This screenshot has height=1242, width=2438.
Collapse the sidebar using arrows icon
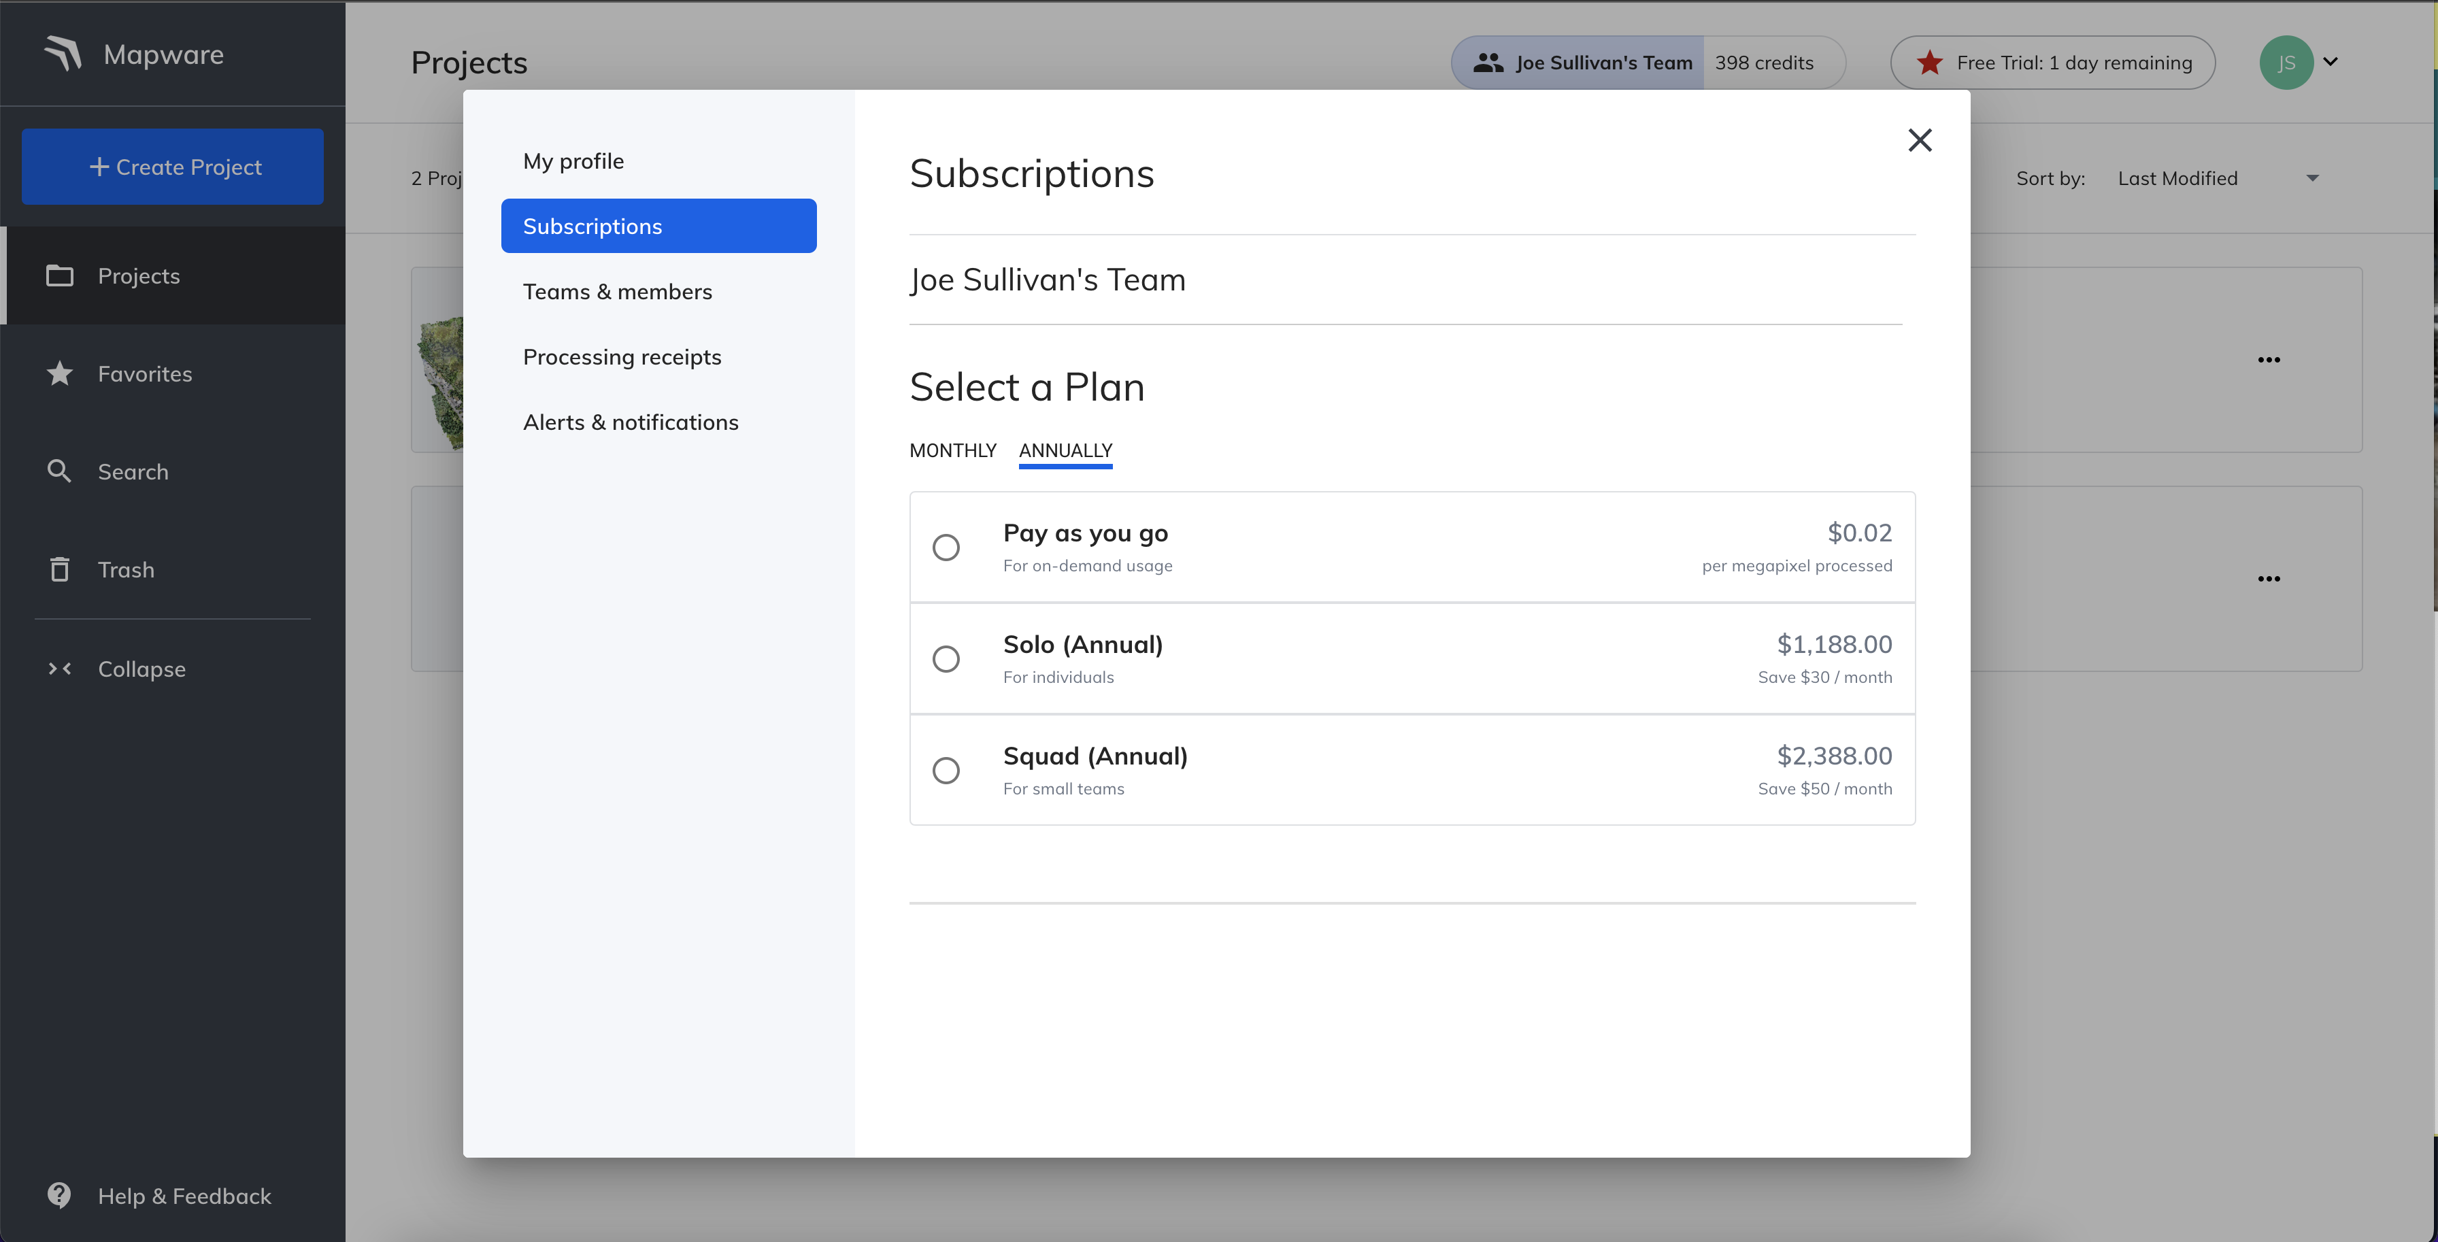60,669
